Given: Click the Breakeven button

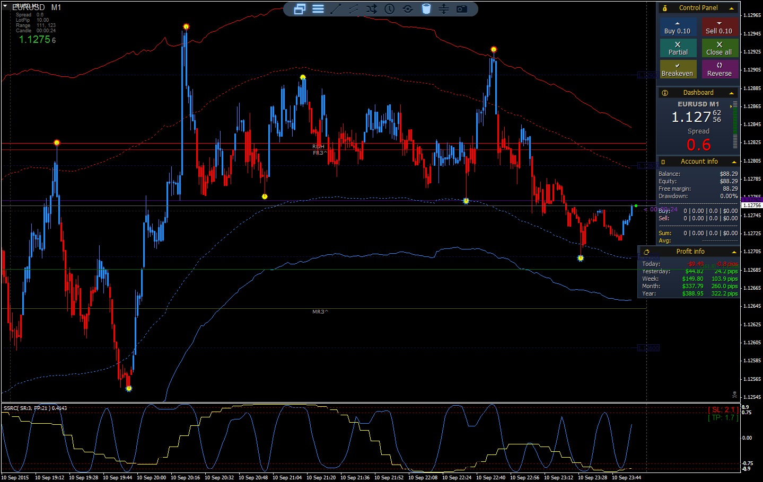Looking at the screenshot, I should pos(678,69).
